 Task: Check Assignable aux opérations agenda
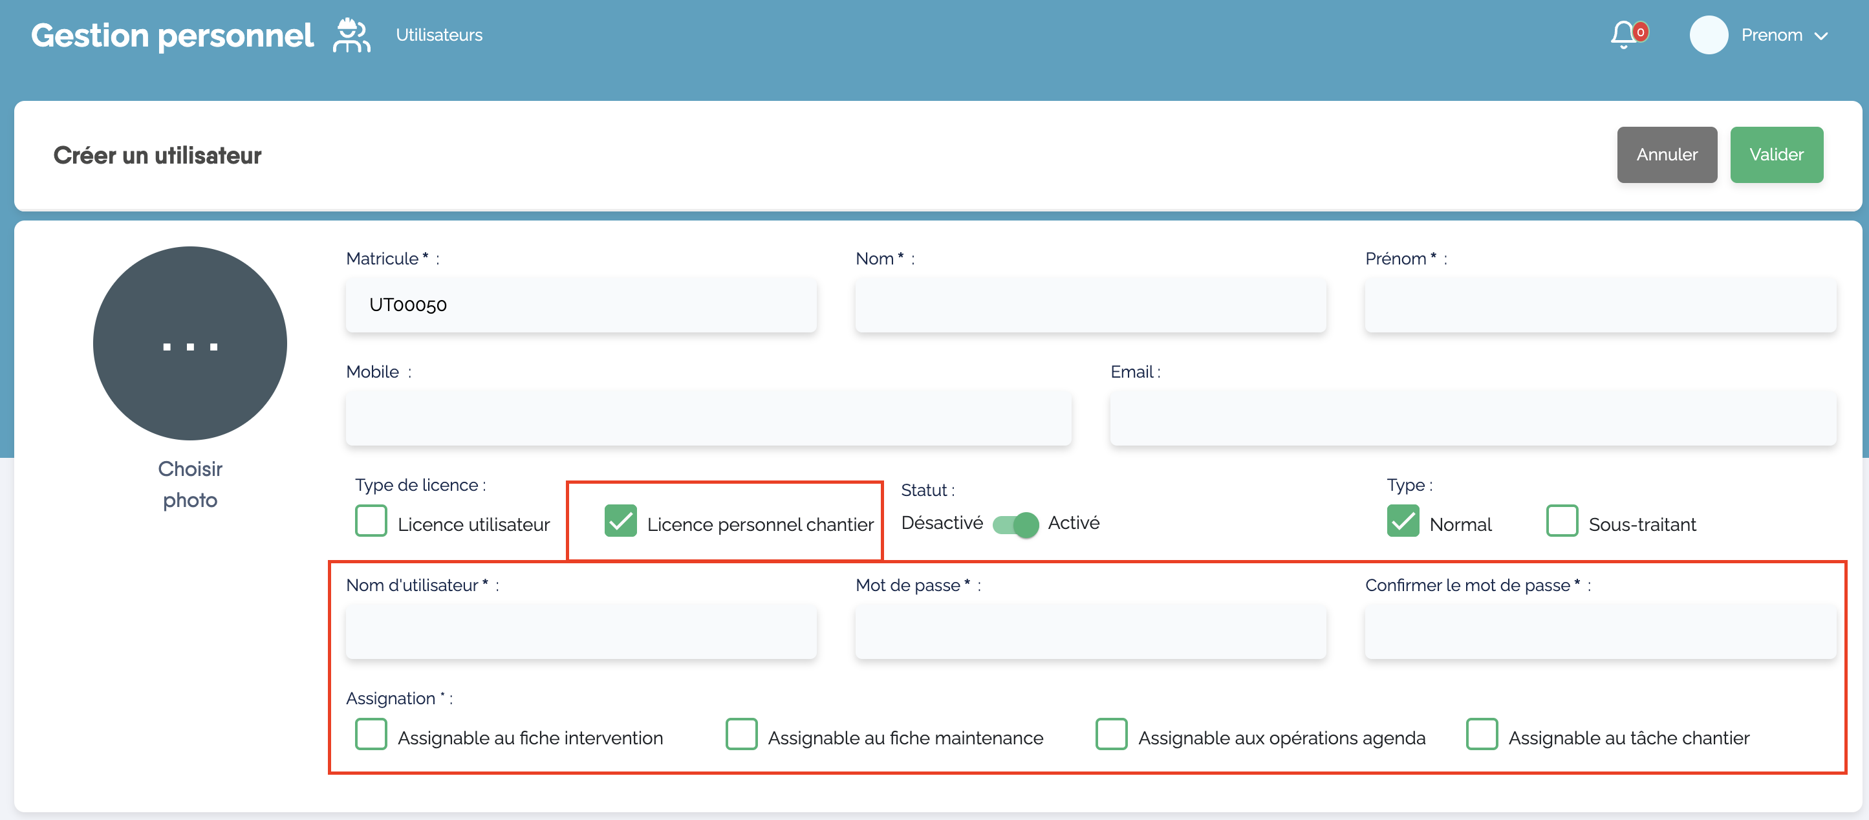1112,735
